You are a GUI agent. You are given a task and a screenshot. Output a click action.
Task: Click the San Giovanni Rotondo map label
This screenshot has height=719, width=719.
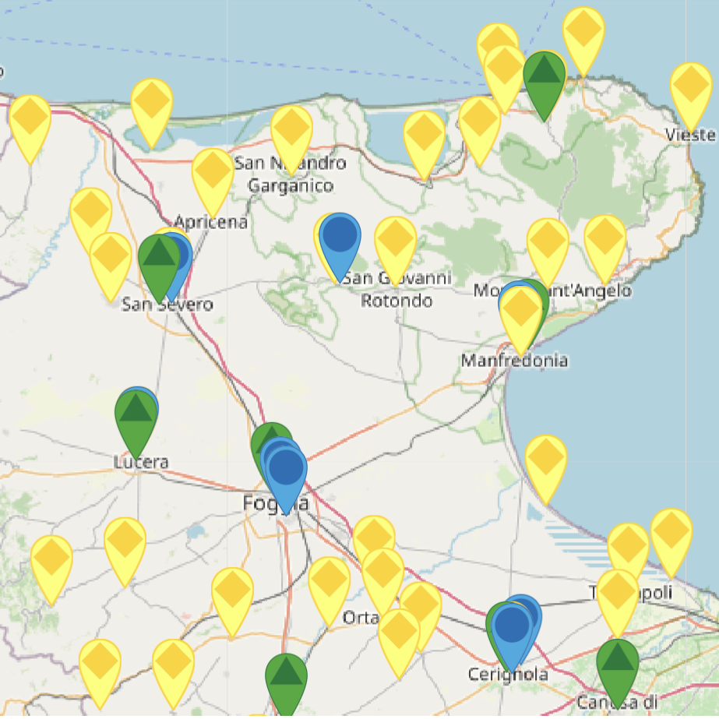click(x=397, y=289)
